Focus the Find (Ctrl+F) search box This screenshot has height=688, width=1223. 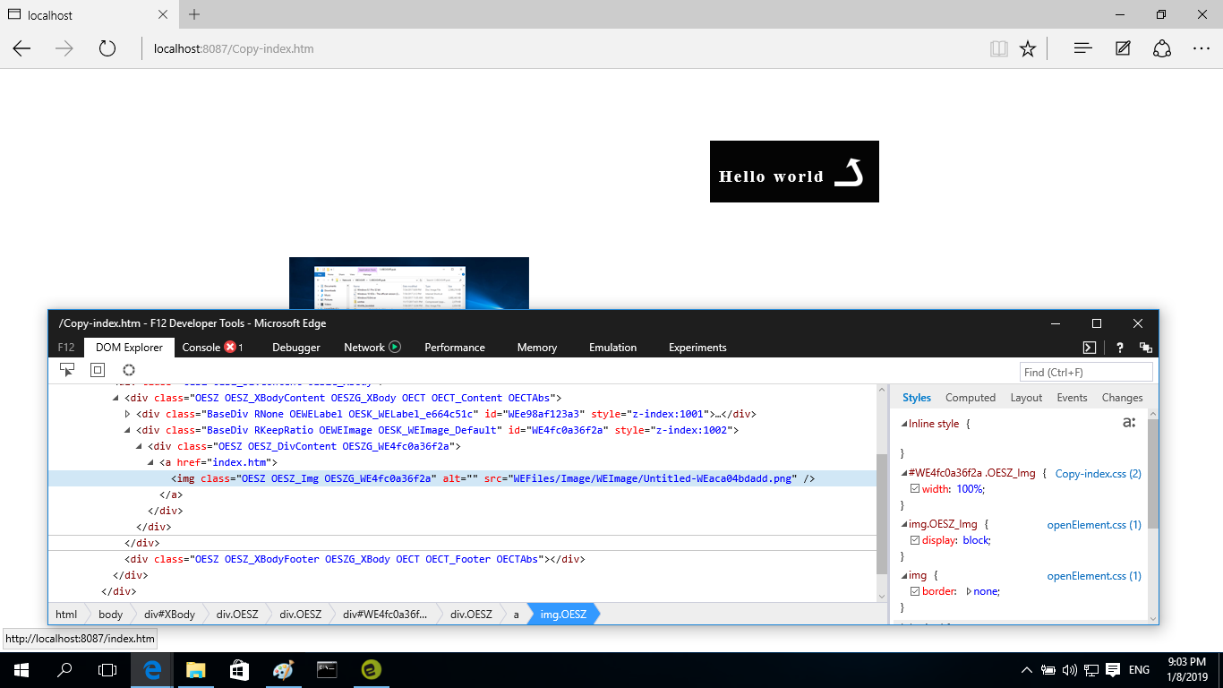tap(1086, 372)
